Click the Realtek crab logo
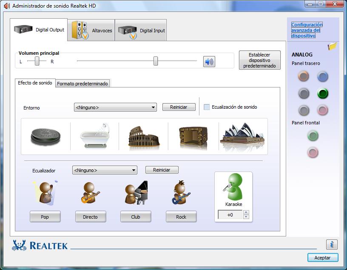 (x=19, y=245)
